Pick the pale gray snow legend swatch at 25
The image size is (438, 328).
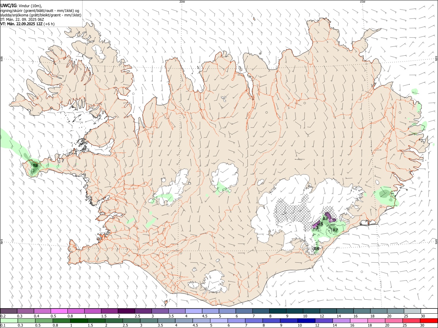pyautogui.click(x=412, y=311)
